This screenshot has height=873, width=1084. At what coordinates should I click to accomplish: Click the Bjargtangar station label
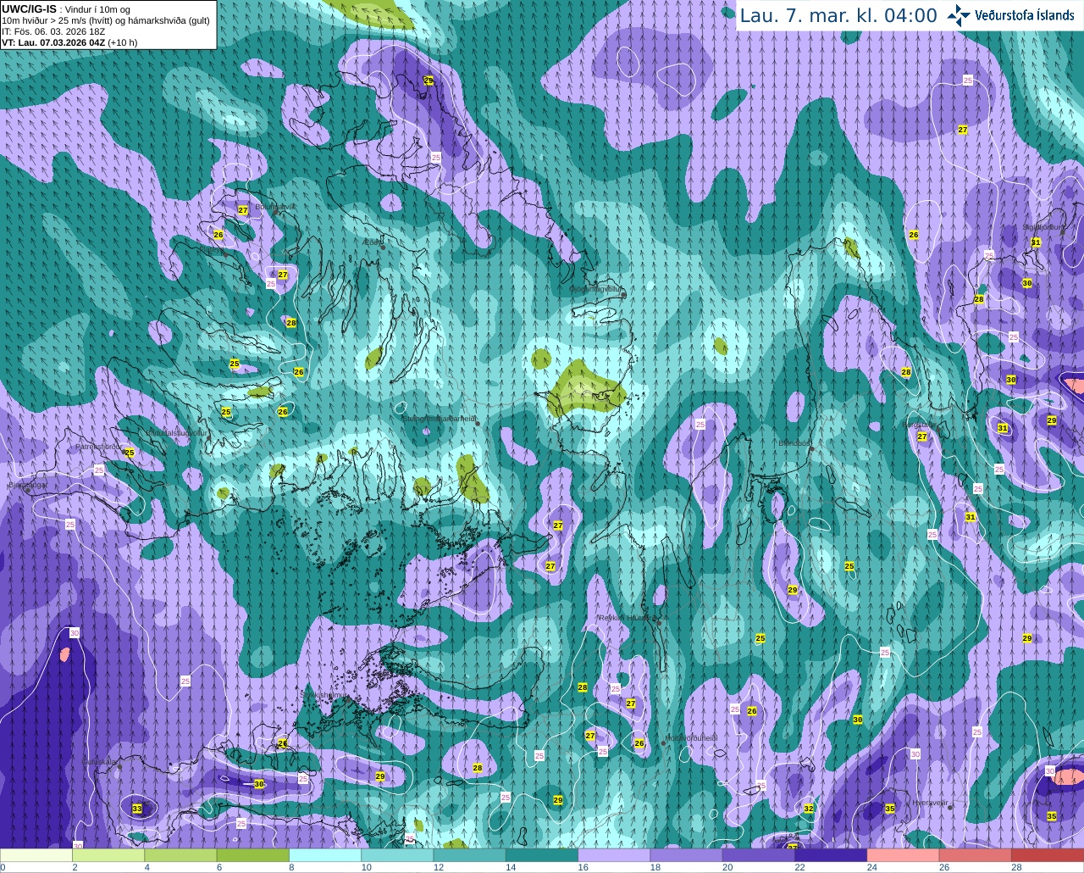(x=27, y=486)
